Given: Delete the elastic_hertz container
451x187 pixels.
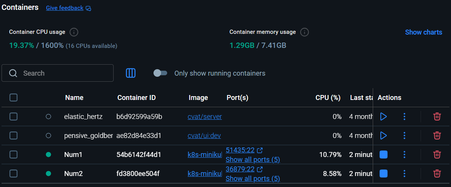Looking at the screenshot, I should (437, 117).
